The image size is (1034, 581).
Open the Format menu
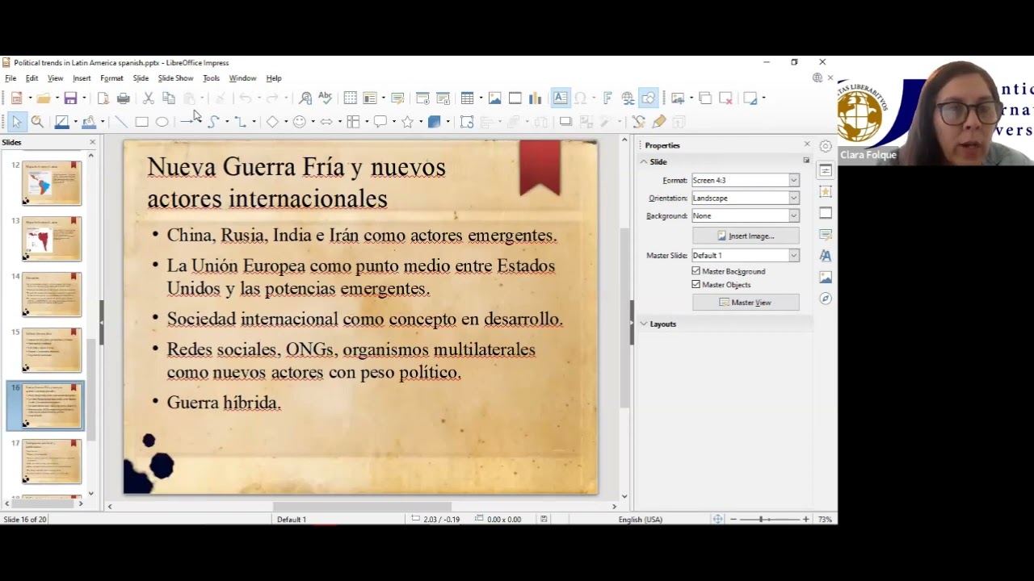click(x=111, y=78)
